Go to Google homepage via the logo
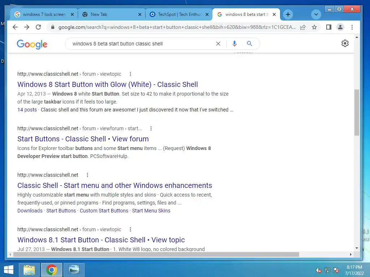The image size is (370, 277). [x=32, y=44]
